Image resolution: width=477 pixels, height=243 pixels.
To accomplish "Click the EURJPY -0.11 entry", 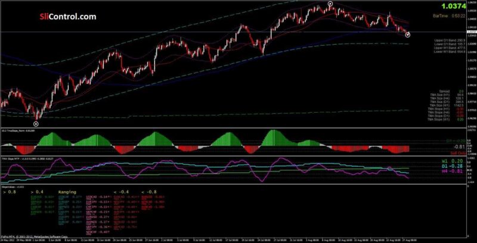I will tap(98, 202).
